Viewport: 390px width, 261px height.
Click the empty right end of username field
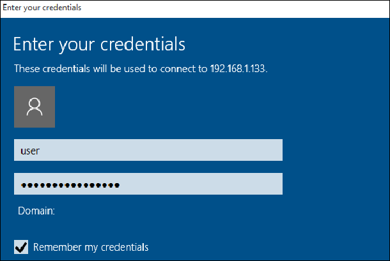(x=256, y=151)
